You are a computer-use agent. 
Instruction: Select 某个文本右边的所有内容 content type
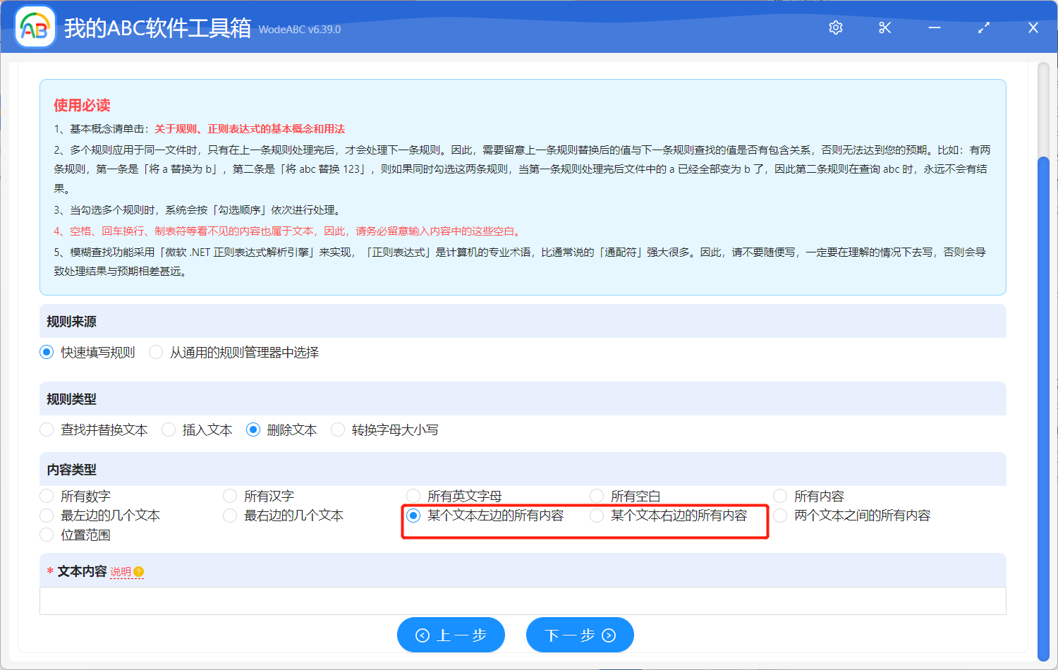click(597, 516)
